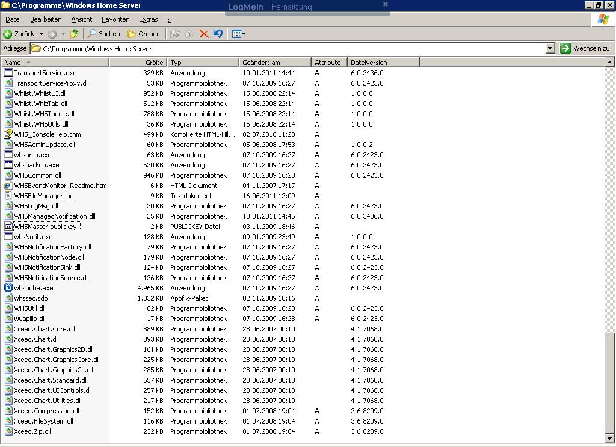Viewport: 616px width, 447px height.
Task: Open the Zurück button dropdown arrow
Action: [40, 34]
